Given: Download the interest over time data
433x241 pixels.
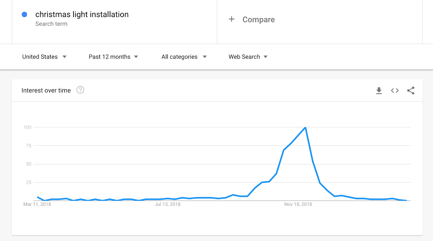Looking at the screenshot, I should pyautogui.click(x=379, y=91).
